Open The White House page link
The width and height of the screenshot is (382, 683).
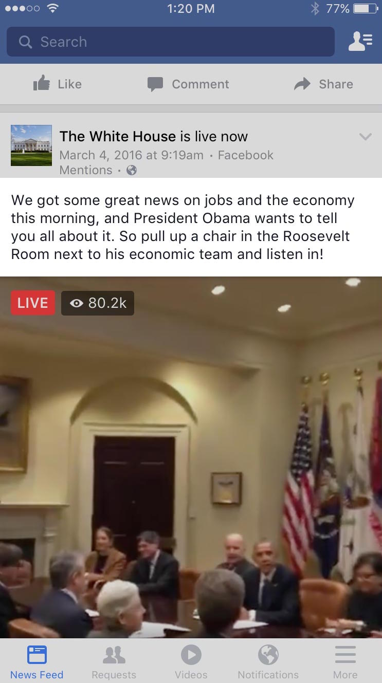click(x=118, y=136)
